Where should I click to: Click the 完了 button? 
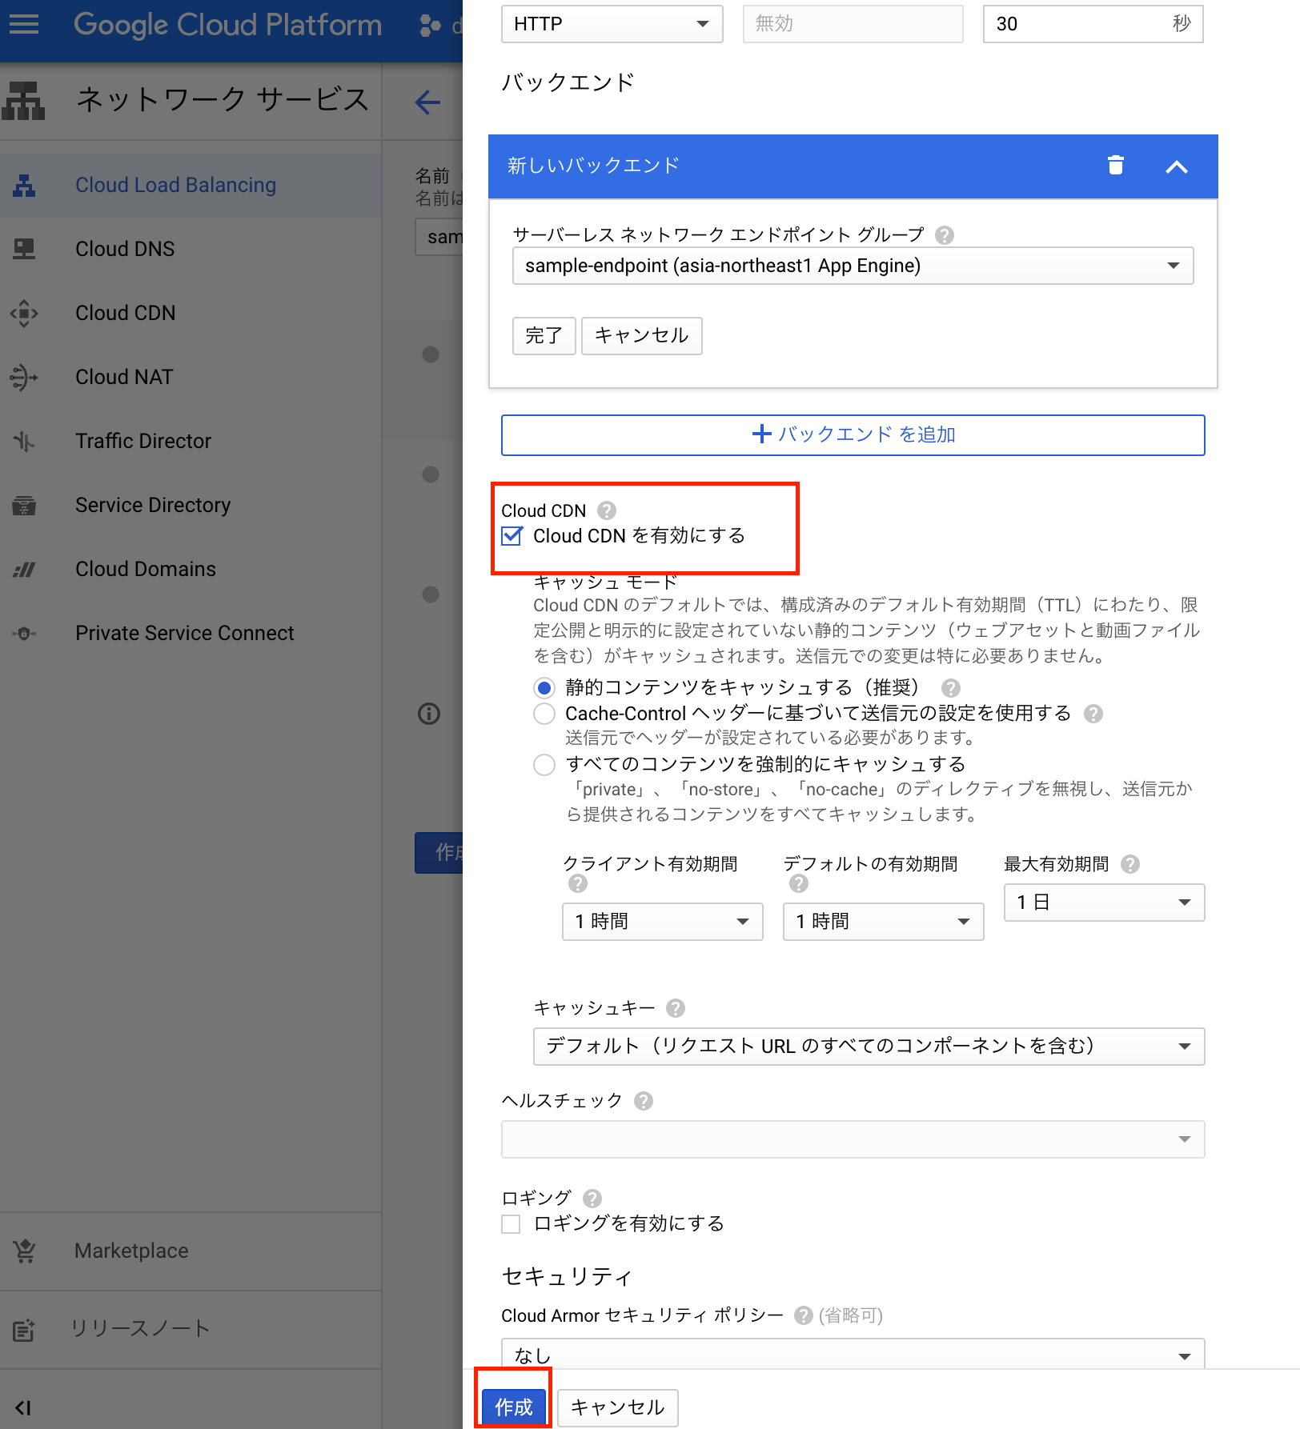coord(544,335)
